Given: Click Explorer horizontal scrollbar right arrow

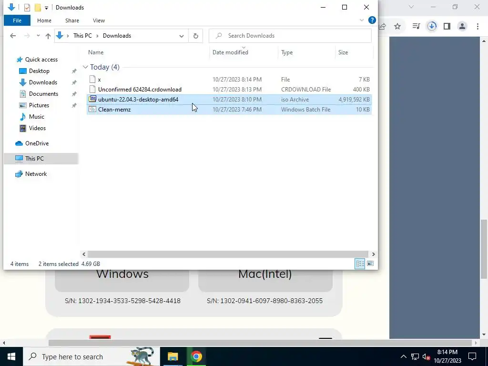Looking at the screenshot, I should click(x=373, y=254).
